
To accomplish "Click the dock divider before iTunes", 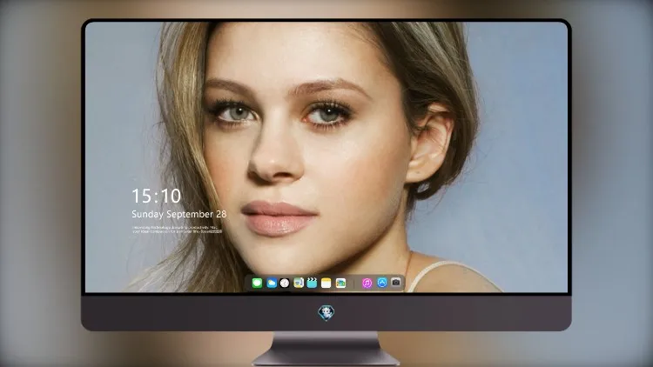I will [354, 284].
